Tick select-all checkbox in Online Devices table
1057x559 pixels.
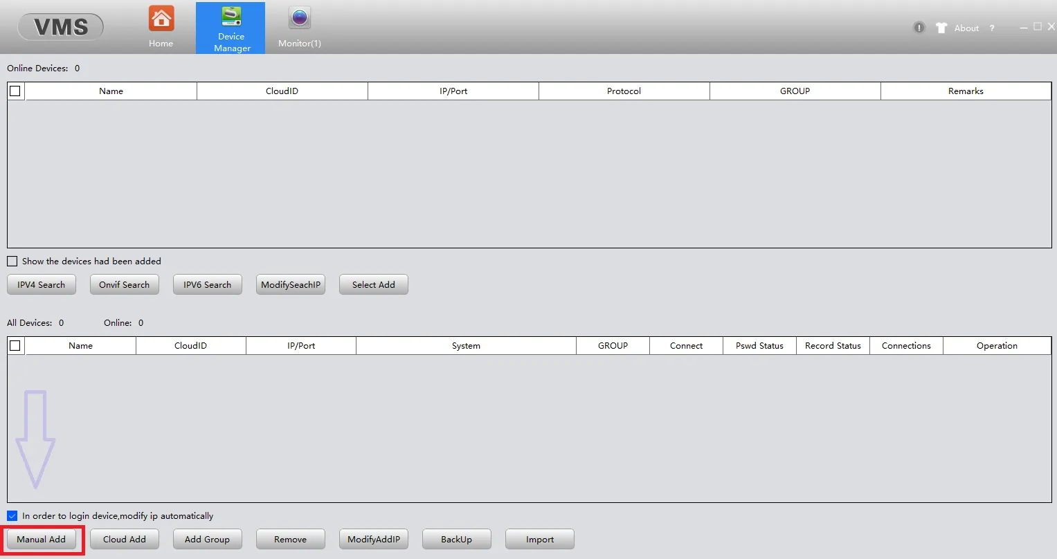15,91
